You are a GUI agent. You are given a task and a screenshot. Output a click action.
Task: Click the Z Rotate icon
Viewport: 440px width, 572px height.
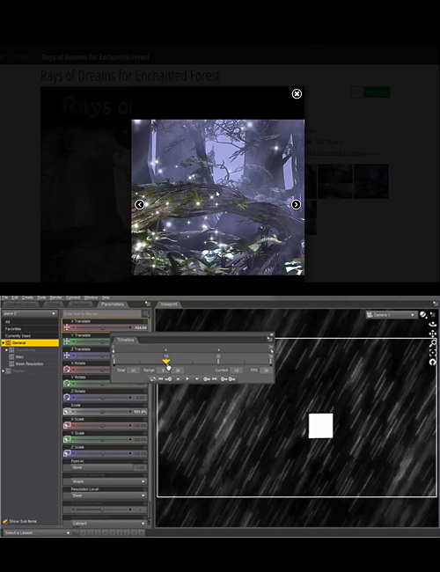[x=67, y=397]
